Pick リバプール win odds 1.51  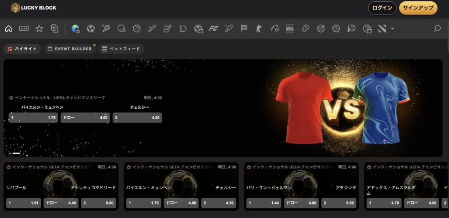click(24, 203)
